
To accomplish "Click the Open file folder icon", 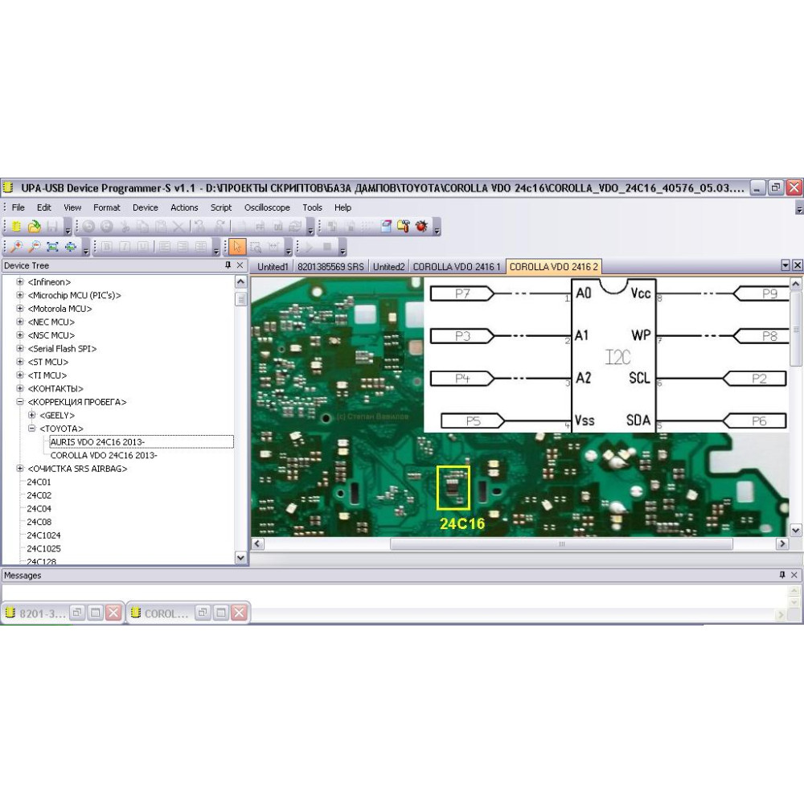I will pos(35,226).
